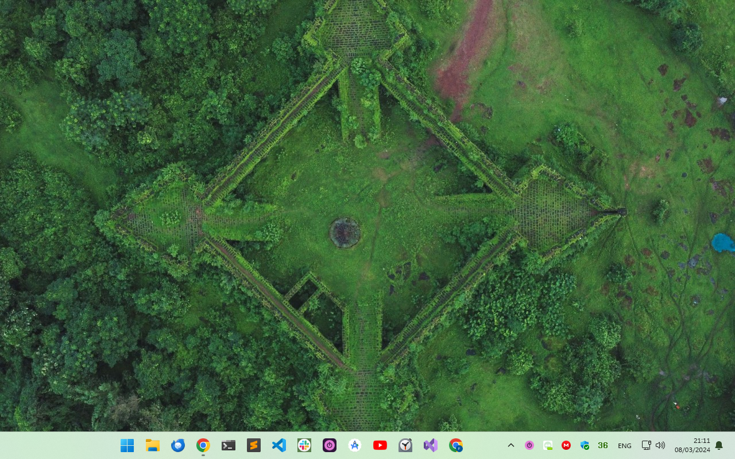Launch File Explorer from the taskbar
The image size is (735, 459).
152,445
